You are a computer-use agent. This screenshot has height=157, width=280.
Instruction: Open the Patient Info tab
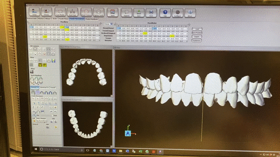coord(32,18)
